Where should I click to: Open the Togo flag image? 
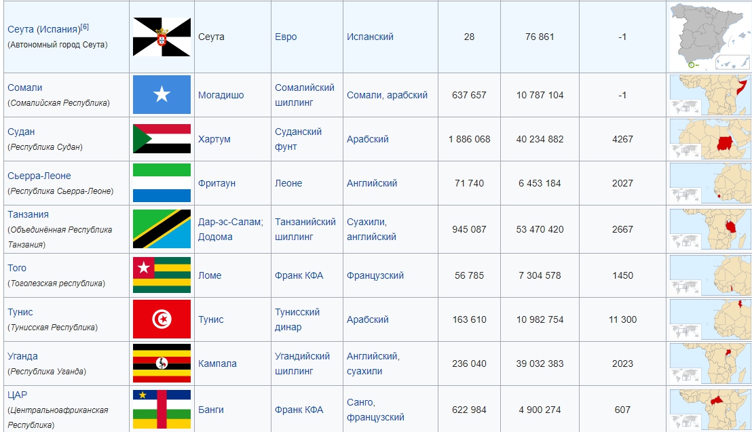click(162, 275)
